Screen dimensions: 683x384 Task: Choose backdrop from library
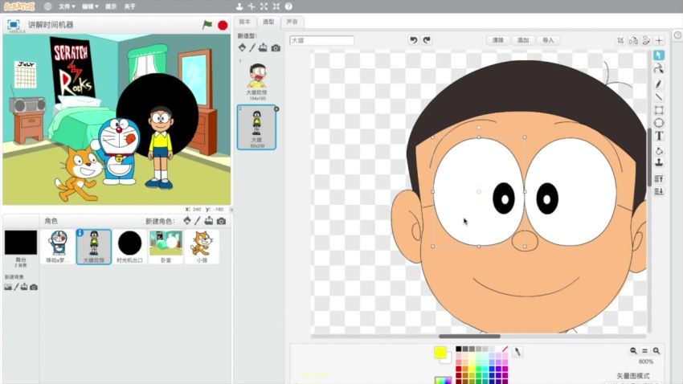point(8,287)
